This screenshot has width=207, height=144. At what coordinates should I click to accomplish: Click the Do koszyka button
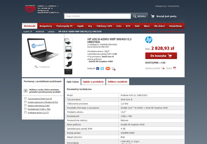tap(161, 56)
